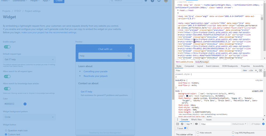The width and height of the screenshot is (266, 136).
Task: Switch to the Accessibility tab
Action: (258, 66)
